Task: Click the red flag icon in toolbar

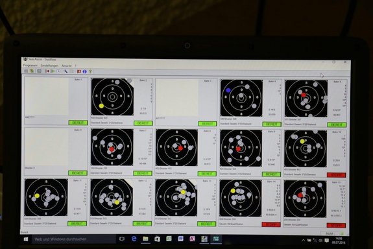Action: tap(79, 71)
